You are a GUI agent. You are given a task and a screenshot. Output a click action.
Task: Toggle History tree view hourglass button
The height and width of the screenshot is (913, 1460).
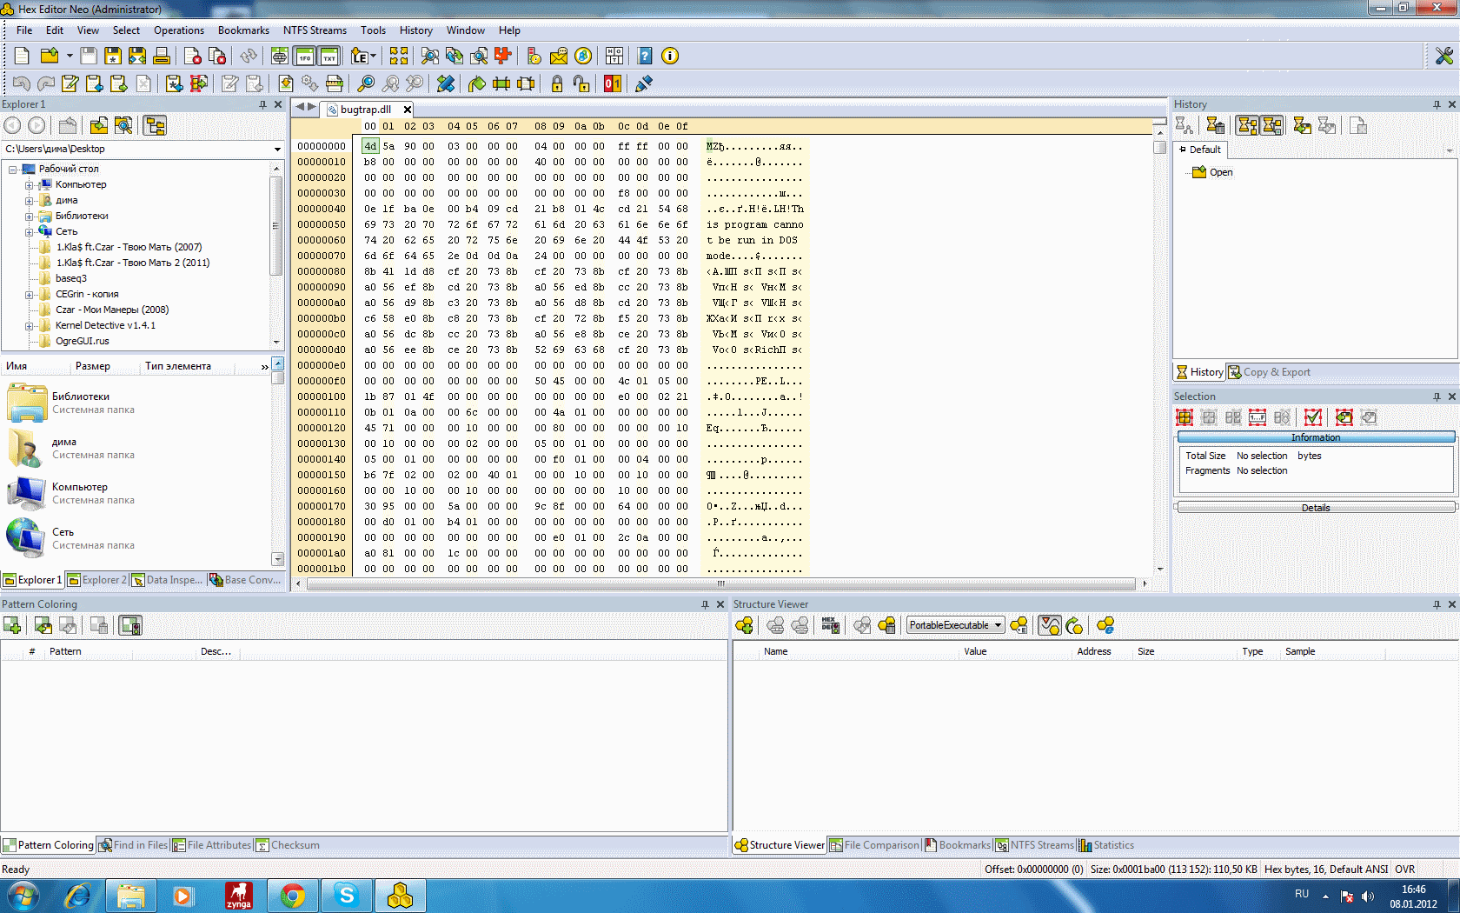pyautogui.click(x=1247, y=126)
